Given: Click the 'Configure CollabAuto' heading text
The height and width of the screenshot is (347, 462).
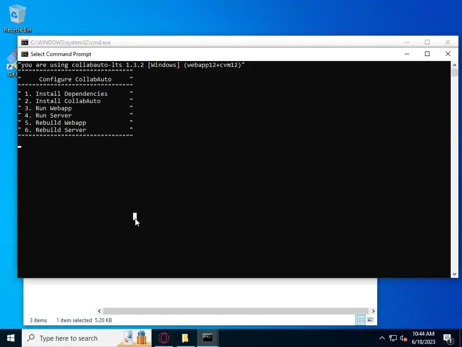Looking at the screenshot, I should click(75, 80).
